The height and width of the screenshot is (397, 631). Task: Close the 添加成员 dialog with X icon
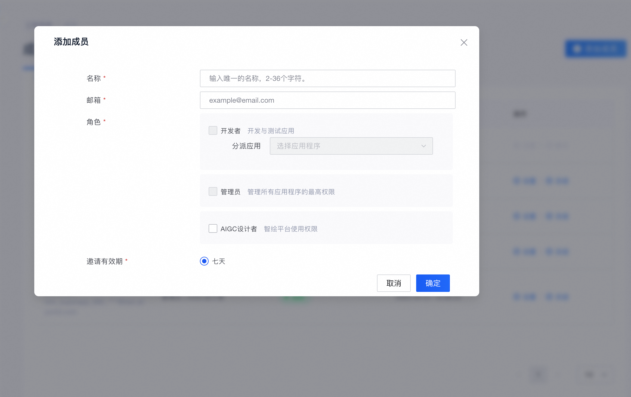(x=464, y=42)
